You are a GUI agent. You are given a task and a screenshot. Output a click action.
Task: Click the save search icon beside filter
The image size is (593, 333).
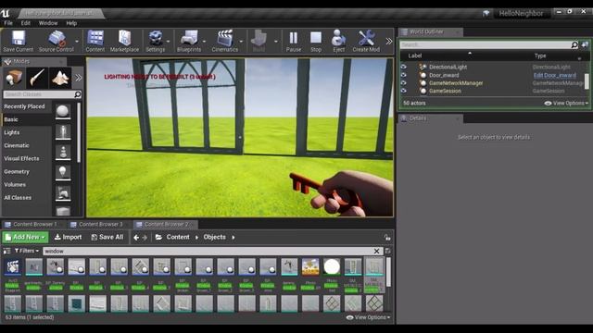(387, 251)
